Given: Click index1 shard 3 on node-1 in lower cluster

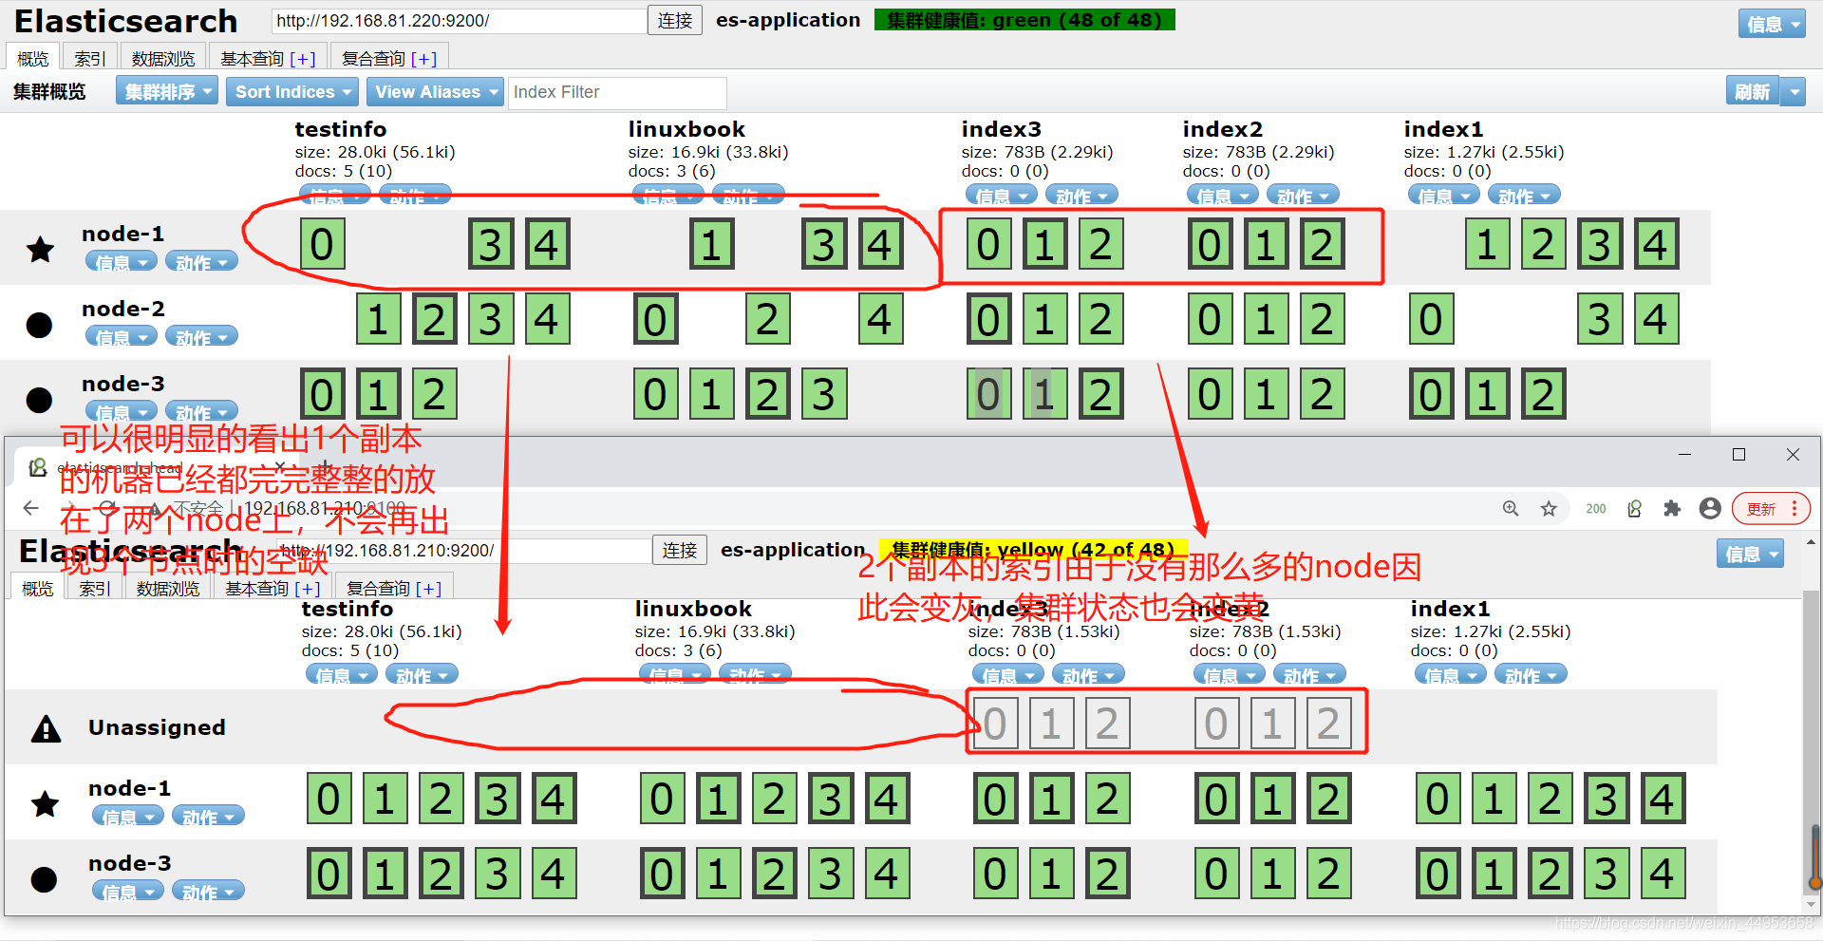Looking at the screenshot, I should pyautogui.click(x=1606, y=799).
